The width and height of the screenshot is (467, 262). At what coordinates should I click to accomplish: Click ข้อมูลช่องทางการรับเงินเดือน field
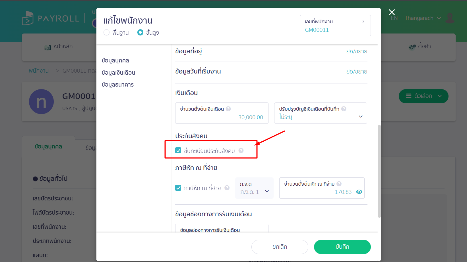point(222,228)
